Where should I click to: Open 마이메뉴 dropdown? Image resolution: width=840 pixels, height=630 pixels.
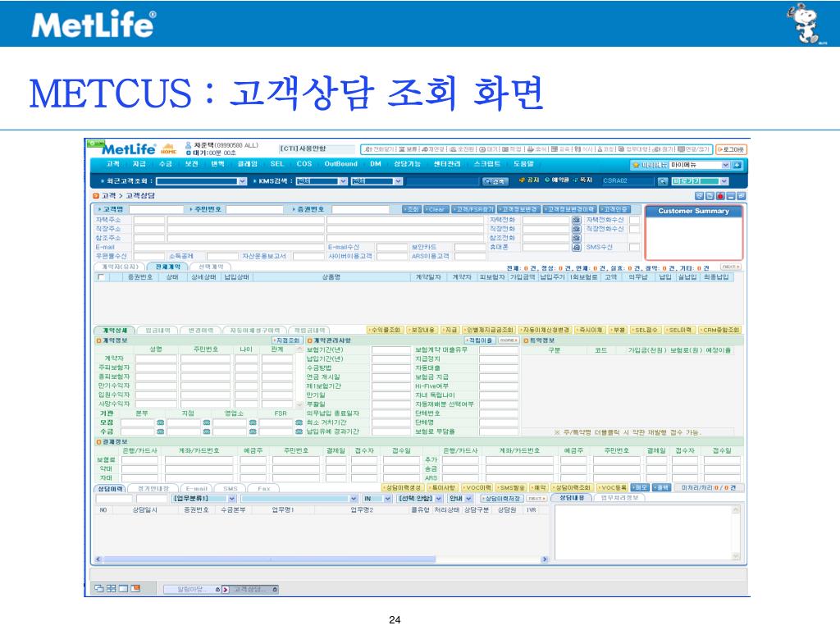(x=700, y=165)
